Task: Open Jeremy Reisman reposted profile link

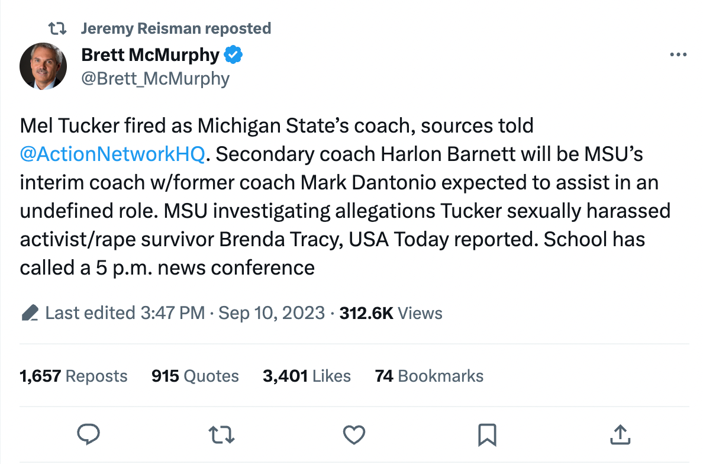Action: [x=176, y=28]
